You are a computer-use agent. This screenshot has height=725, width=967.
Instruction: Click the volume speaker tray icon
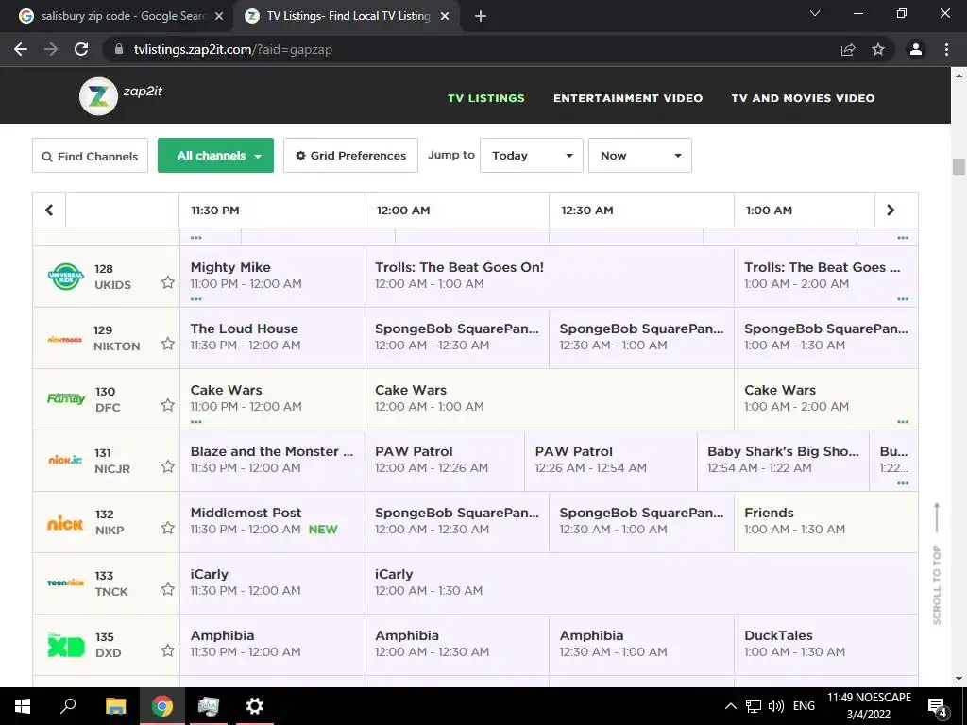776,706
